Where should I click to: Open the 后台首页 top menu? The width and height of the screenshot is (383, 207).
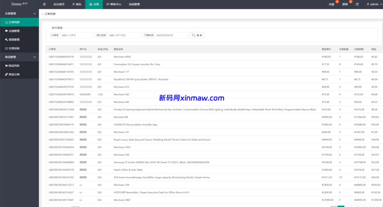point(59,4)
